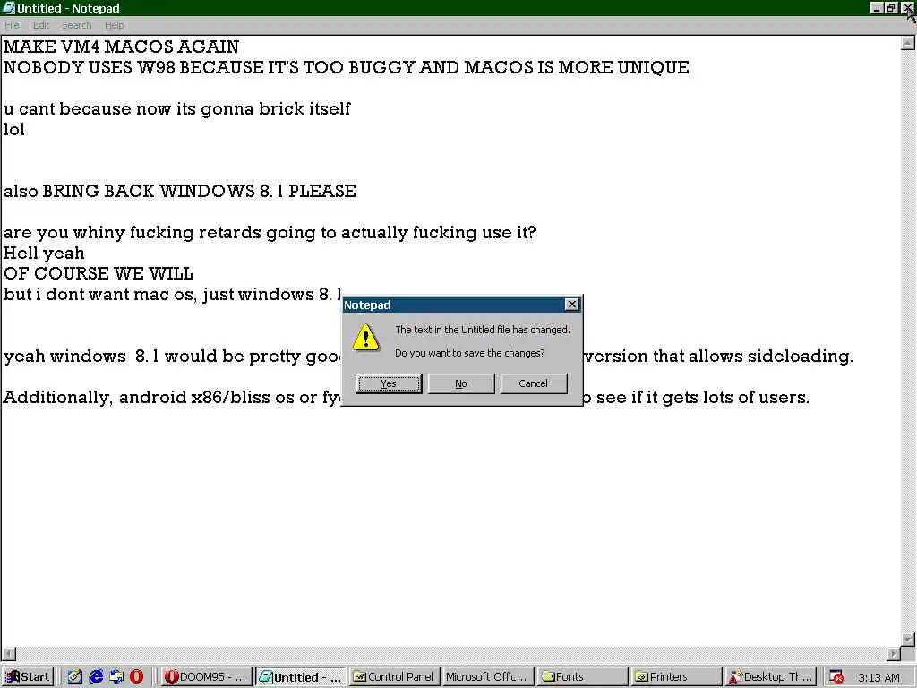Click the vertical scrollbar up arrow
The width and height of the screenshot is (917, 688).
coord(908,43)
